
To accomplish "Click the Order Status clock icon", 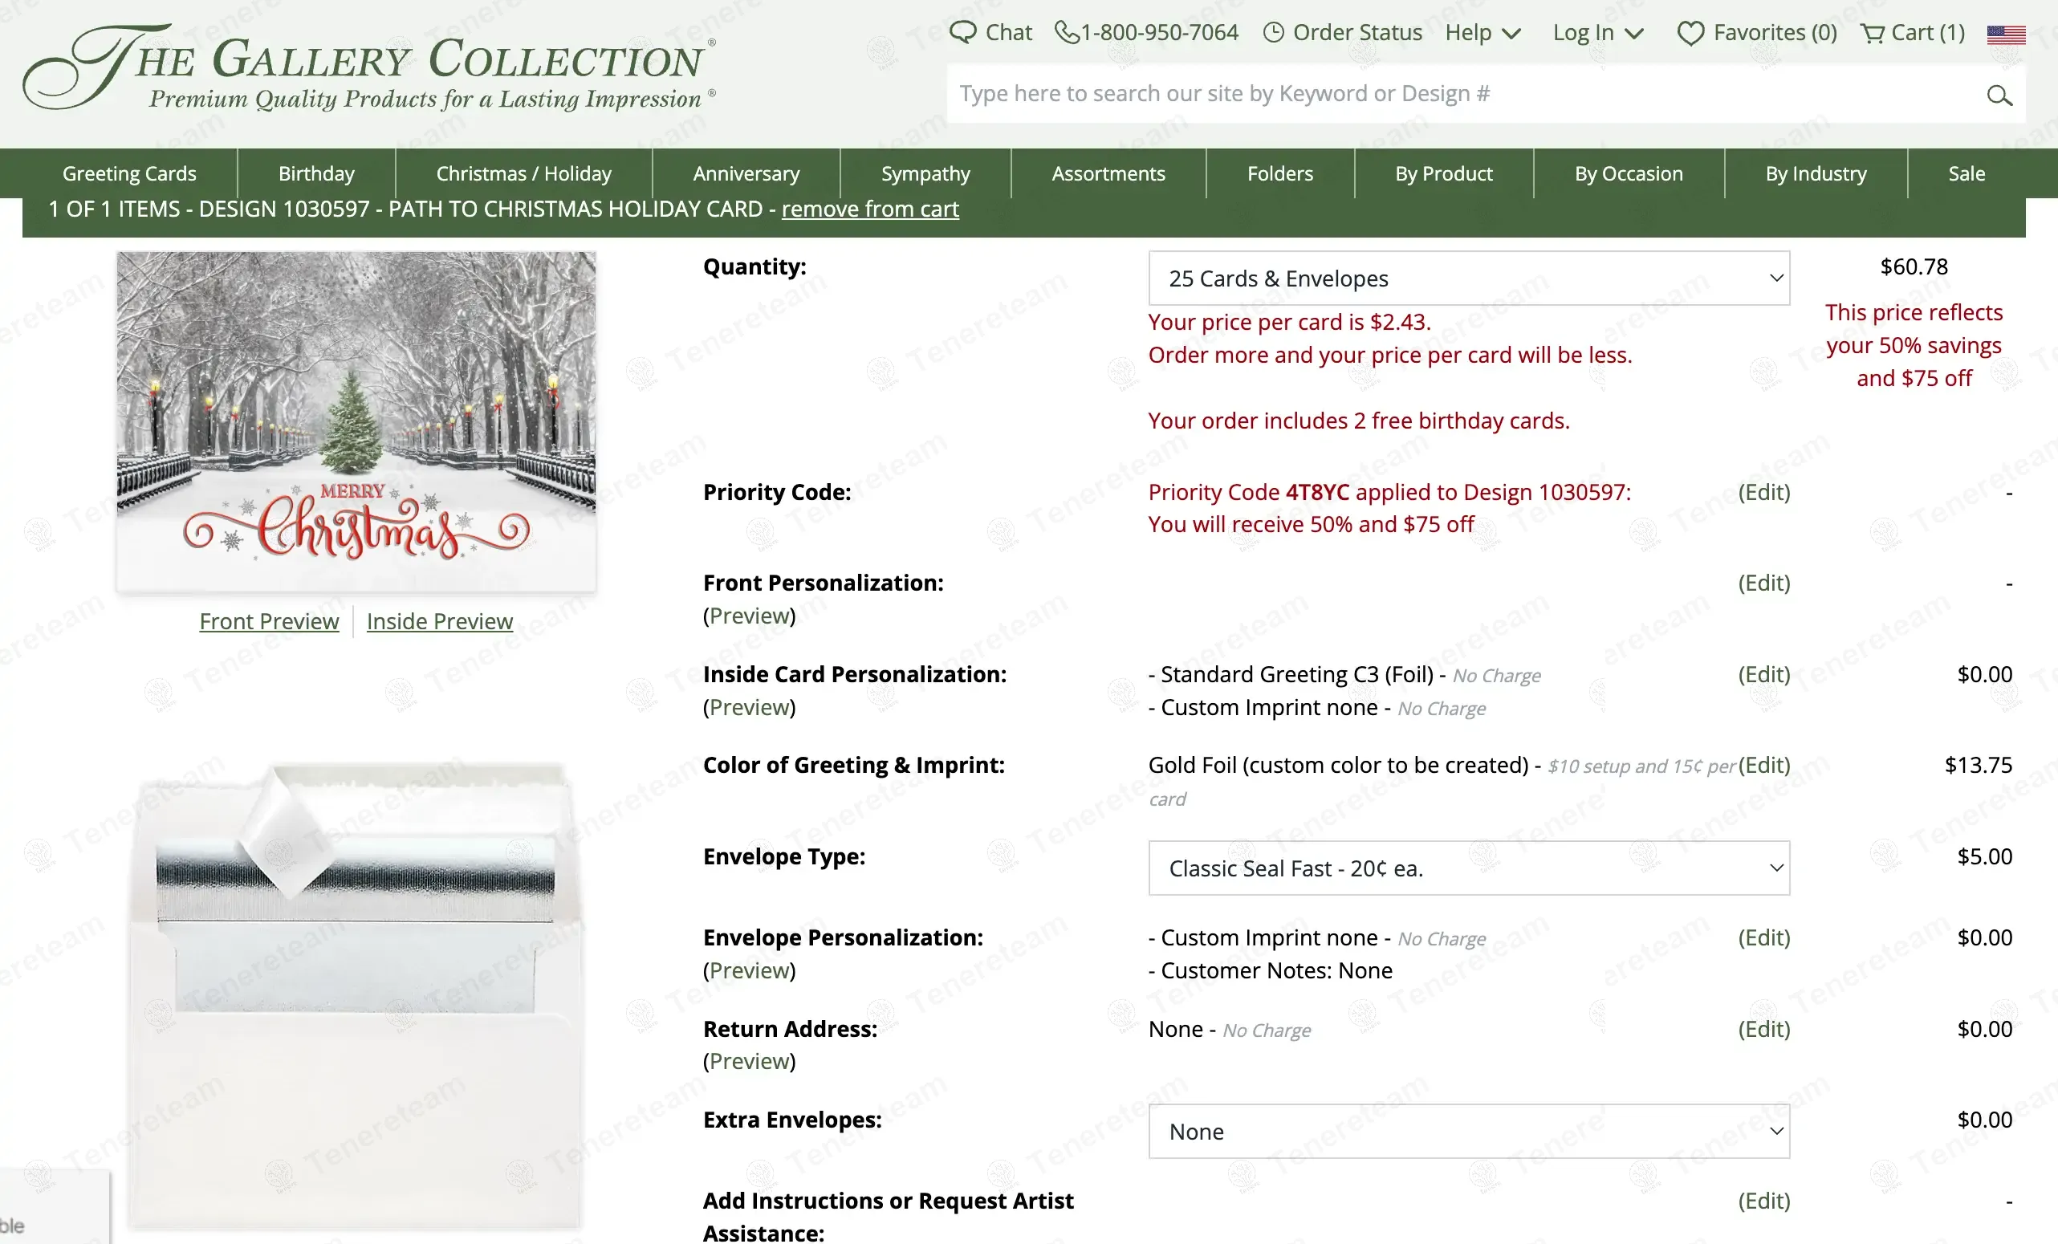I will [x=1273, y=33].
